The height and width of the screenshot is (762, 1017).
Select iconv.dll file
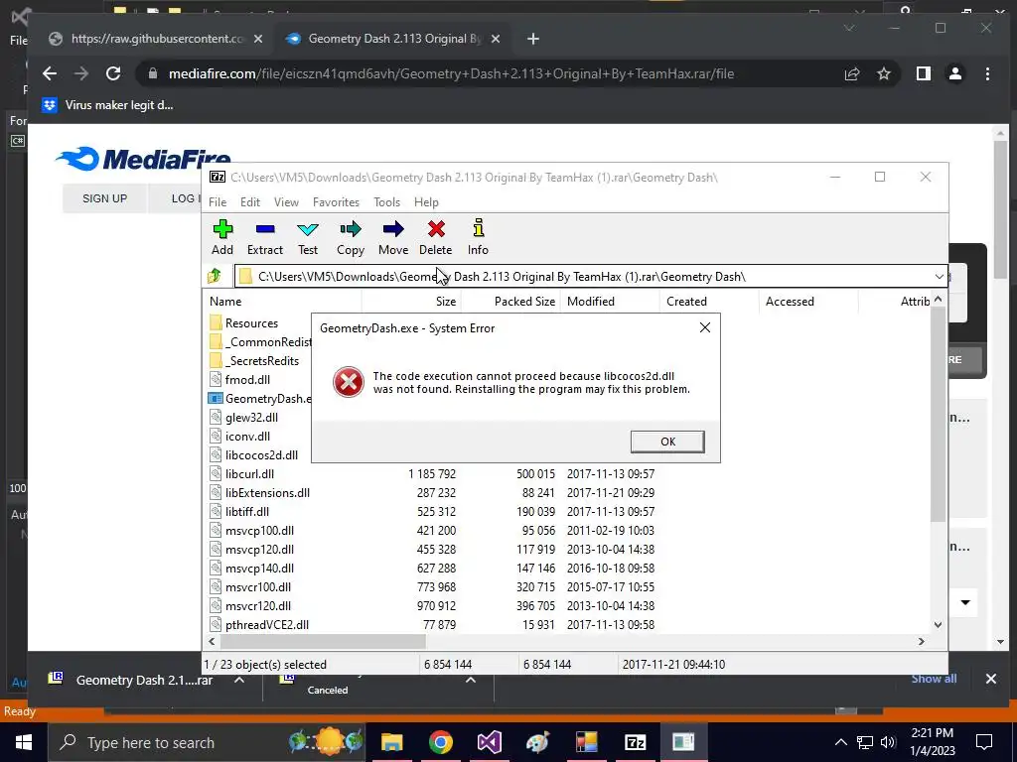click(x=239, y=436)
